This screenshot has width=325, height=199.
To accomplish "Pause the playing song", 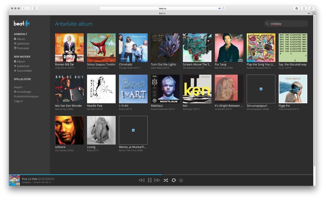I will pyautogui.click(x=149, y=180).
